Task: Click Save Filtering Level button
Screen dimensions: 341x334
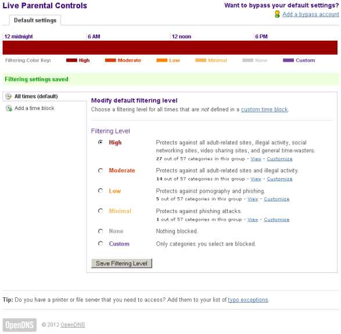Action: coord(121,264)
